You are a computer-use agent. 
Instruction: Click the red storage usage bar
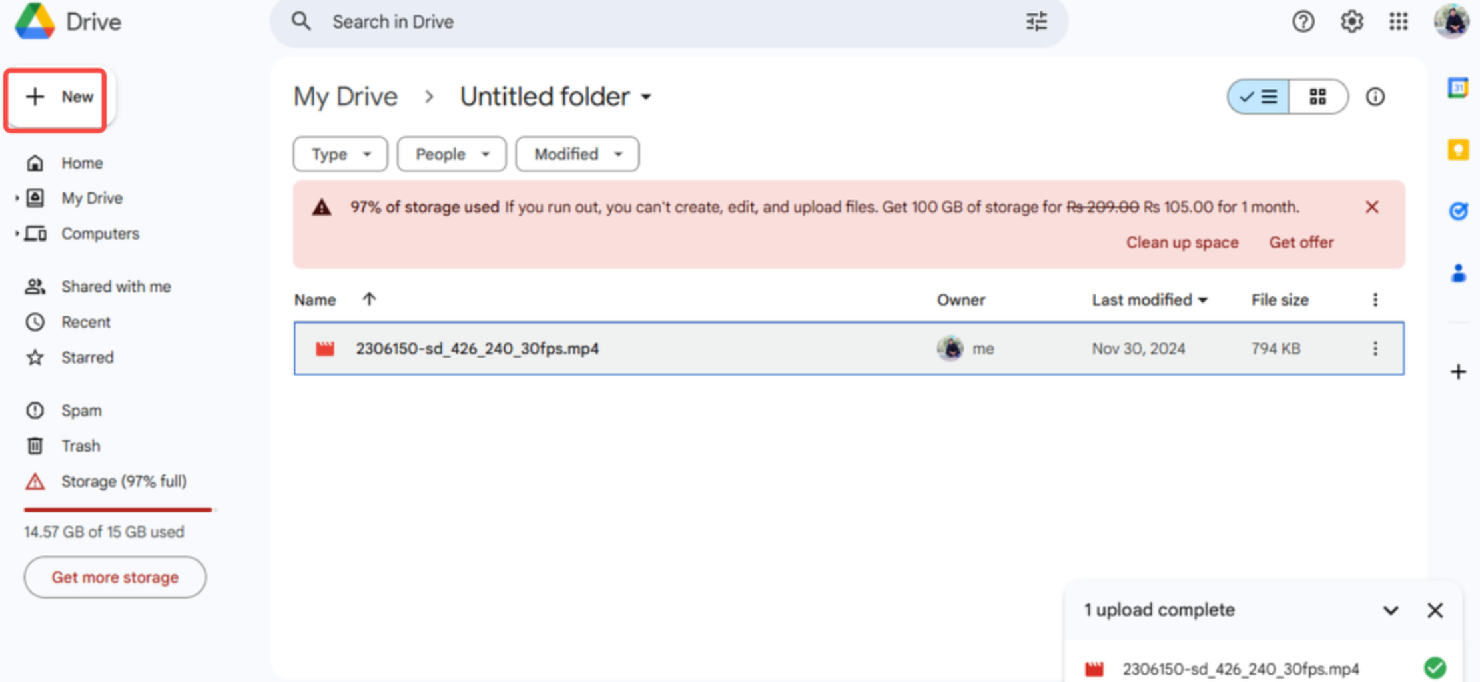(x=118, y=509)
